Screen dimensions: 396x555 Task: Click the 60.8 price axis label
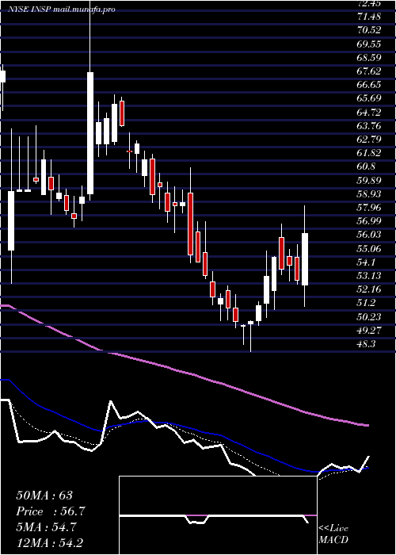click(367, 166)
